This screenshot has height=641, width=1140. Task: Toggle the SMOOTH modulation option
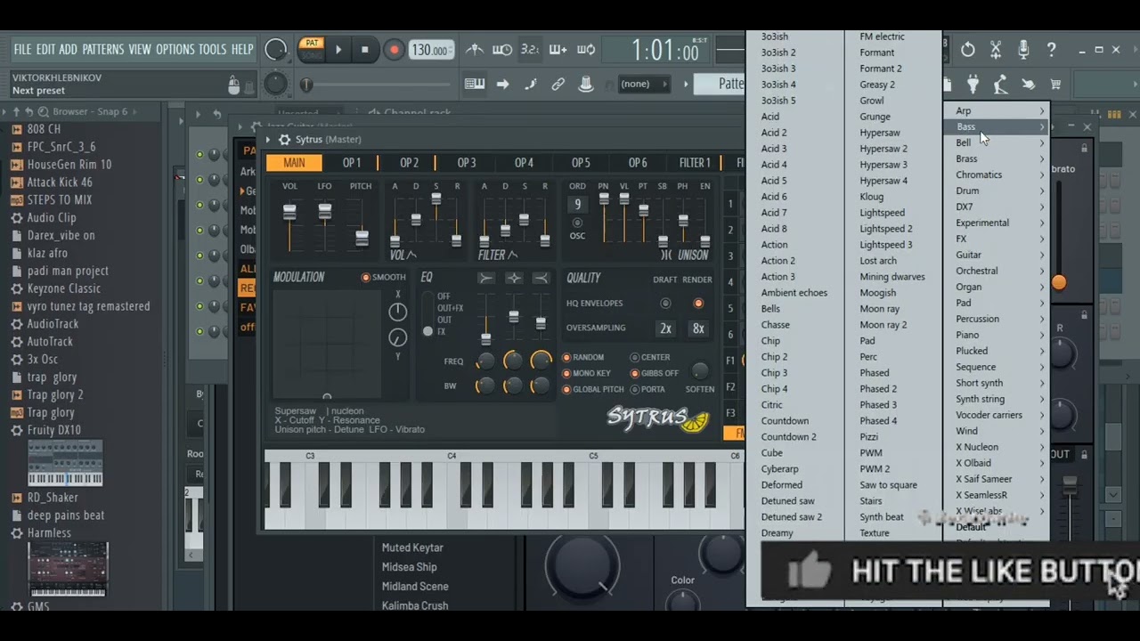(383, 278)
